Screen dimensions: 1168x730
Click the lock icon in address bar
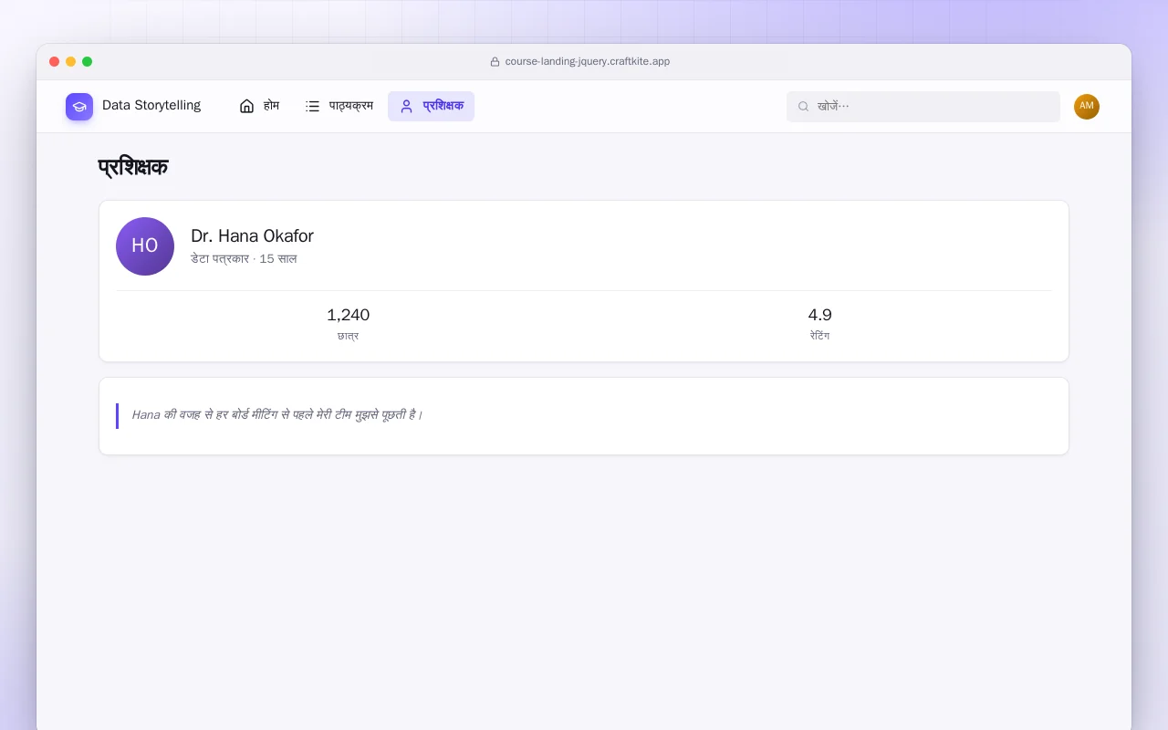(x=495, y=62)
